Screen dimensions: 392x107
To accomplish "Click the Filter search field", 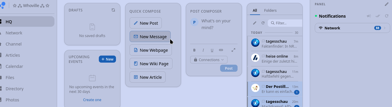I will [x=286, y=23].
